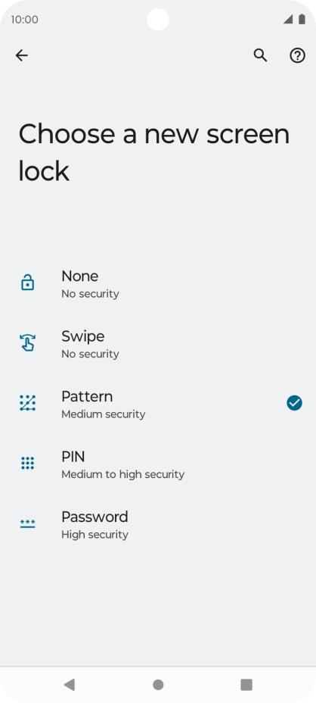The image size is (316, 703).
Task: Select None as screen lock
Action: 158,283
